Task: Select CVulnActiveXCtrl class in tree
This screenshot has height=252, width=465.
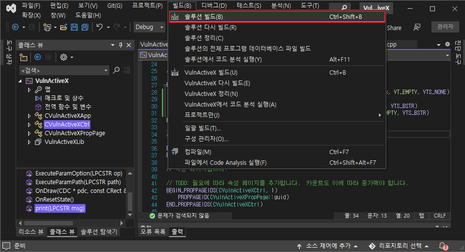Action: pyautogui.click(x=67, y=125)
